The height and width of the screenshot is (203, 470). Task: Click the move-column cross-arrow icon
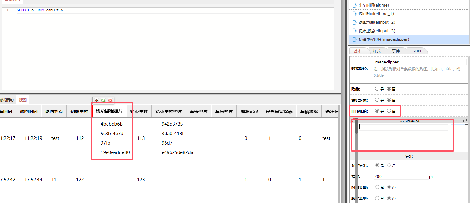96,100
